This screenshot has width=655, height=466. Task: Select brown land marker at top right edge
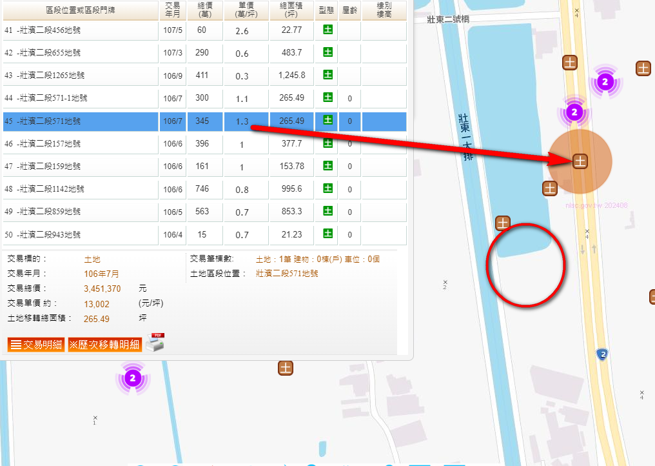[643, 68]
